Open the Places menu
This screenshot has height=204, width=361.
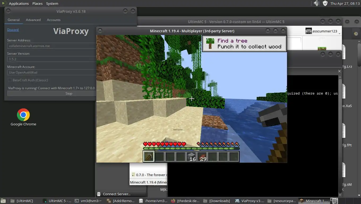(x=37, y=3)
